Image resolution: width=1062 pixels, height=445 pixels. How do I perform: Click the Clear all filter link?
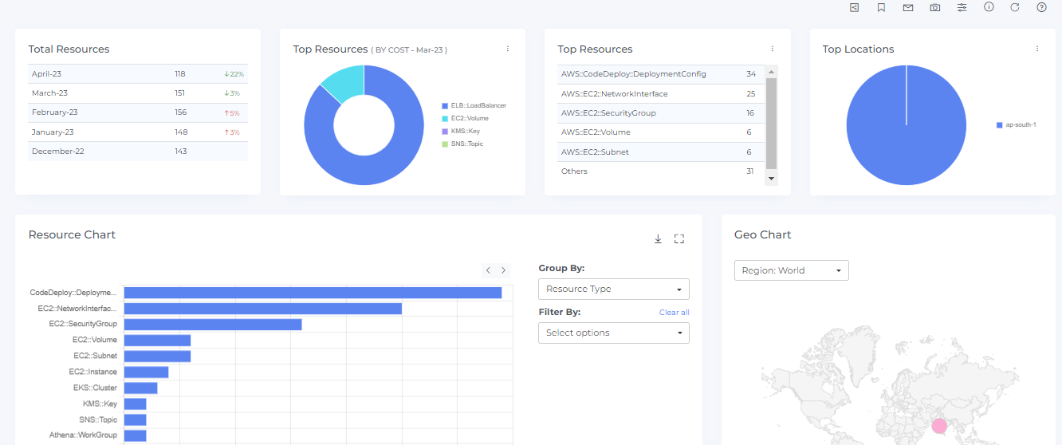click(674, 313)
